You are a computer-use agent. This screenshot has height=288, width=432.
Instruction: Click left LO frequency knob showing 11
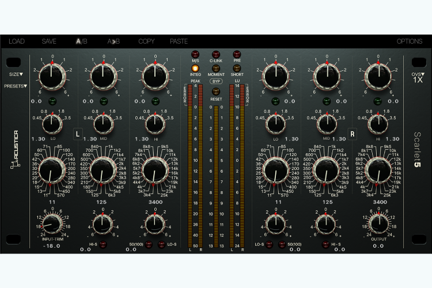52,170
